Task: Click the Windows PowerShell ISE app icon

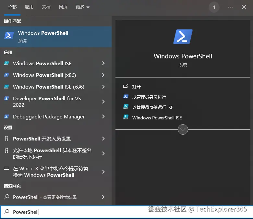Action: click(6, 63)
